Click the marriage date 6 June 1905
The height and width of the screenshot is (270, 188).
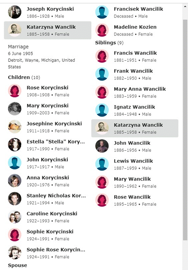(x=20, y=54)
